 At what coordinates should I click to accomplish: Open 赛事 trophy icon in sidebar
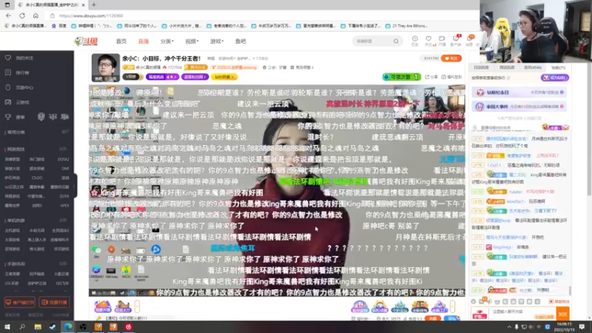click(8, 117)
